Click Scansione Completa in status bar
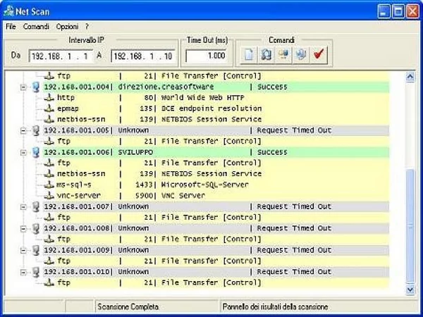Viewport: 423px width, 317px height. (x=128, y=306)
